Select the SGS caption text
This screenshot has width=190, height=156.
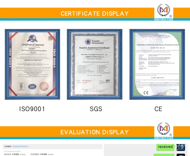pyautogui.click(x=96, y=109)
